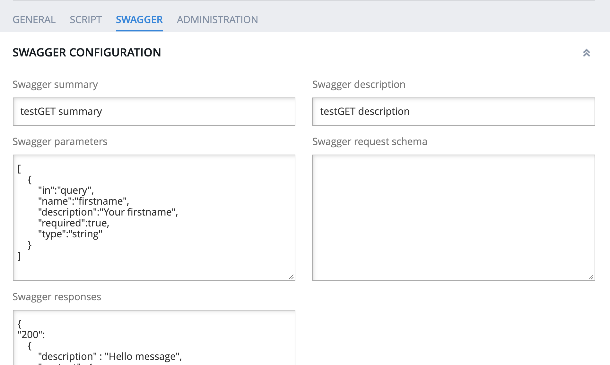Click the SWAGGER CONFIGURATION heading
The width and height of the screenshot is (610, 365).
tap(87, 53)
